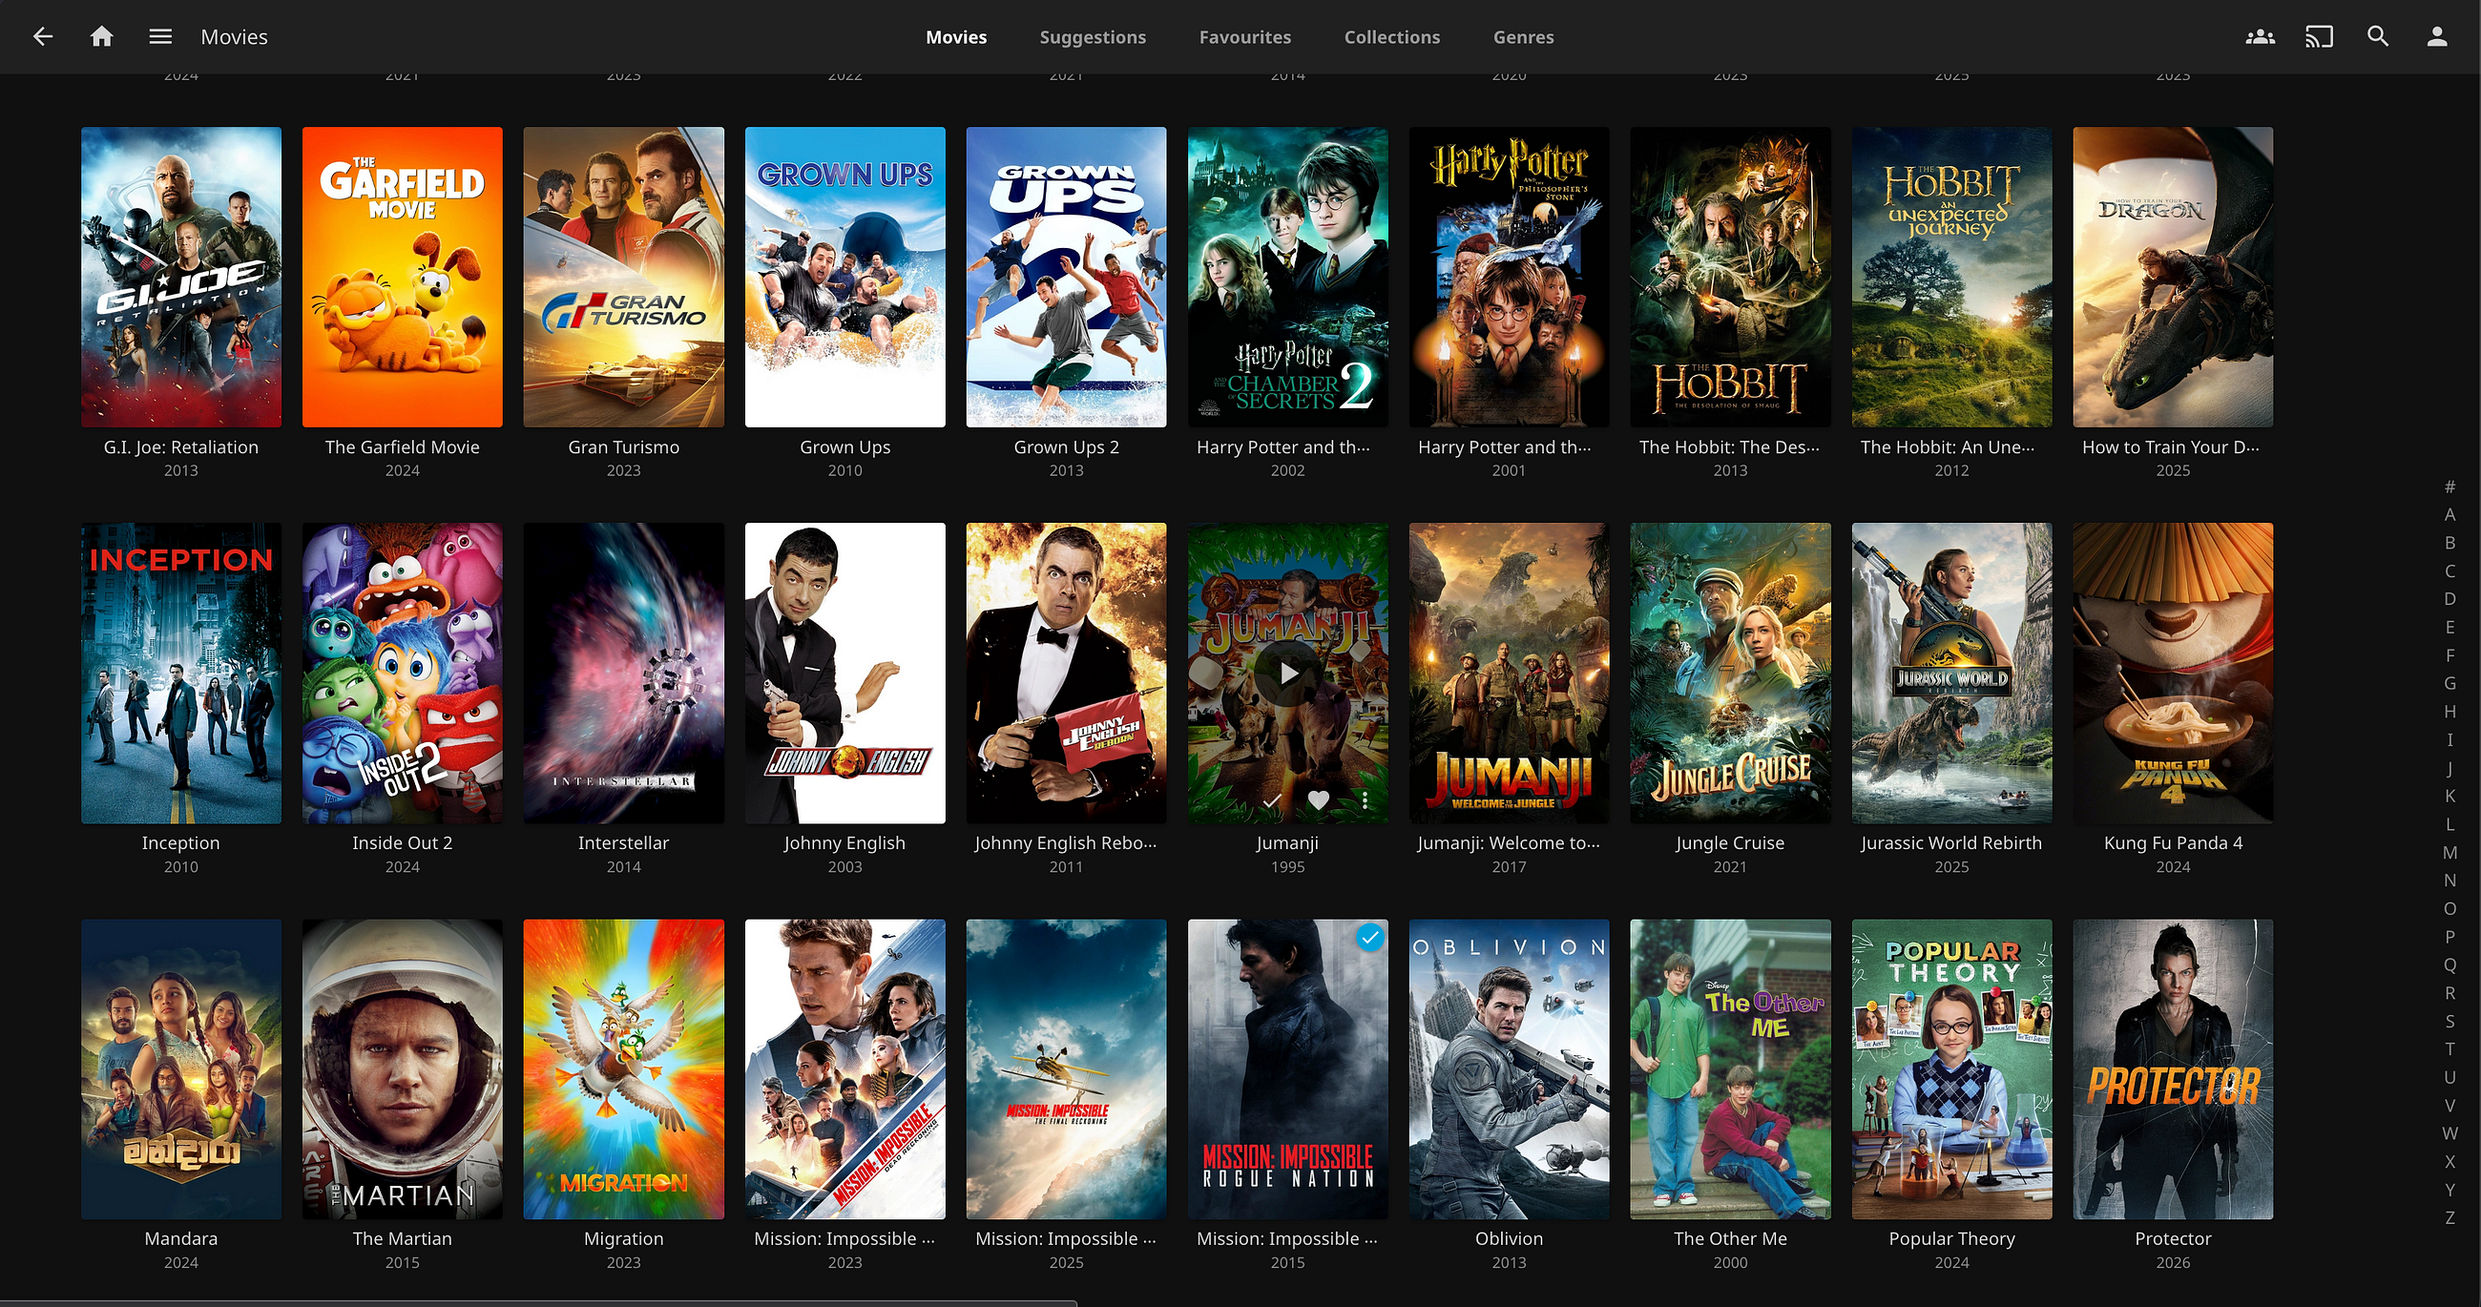This screenshot has width=2481, height=1307.
Task: Jump to letter W in the alphabet picker
Action: [x=2450, y=1133]
